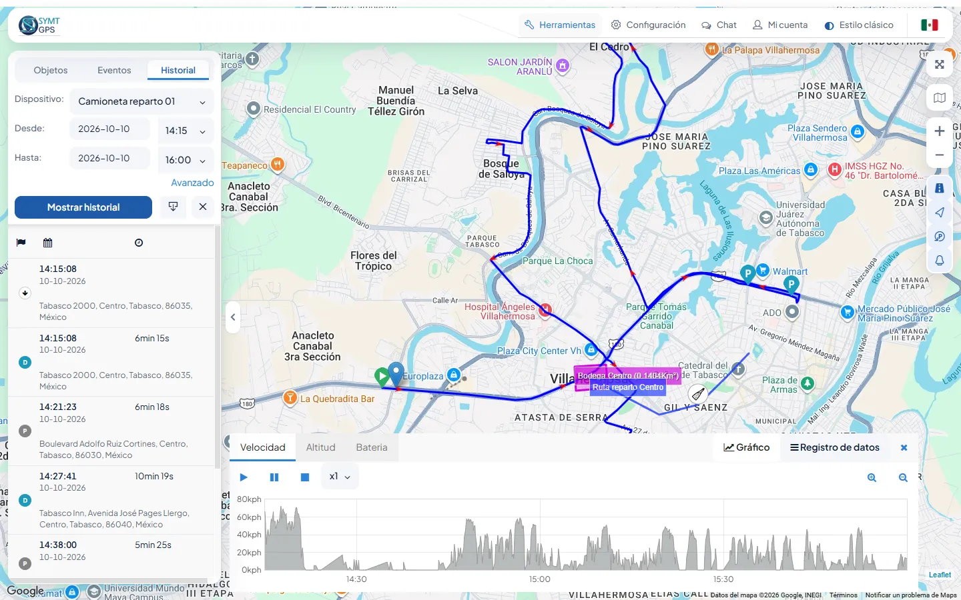
Task: Zoom out on the speed graph
Action: pyautogui.click(x=903, y=477)
